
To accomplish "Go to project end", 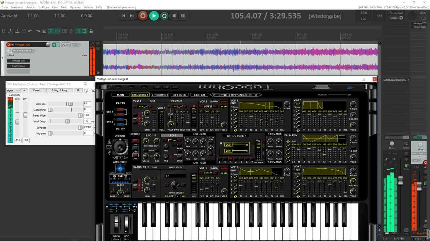I will 132,16.
